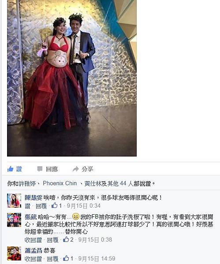Open 陳慧雯's profile picture
The image size is (220, 264).
[x=14, y=201]
